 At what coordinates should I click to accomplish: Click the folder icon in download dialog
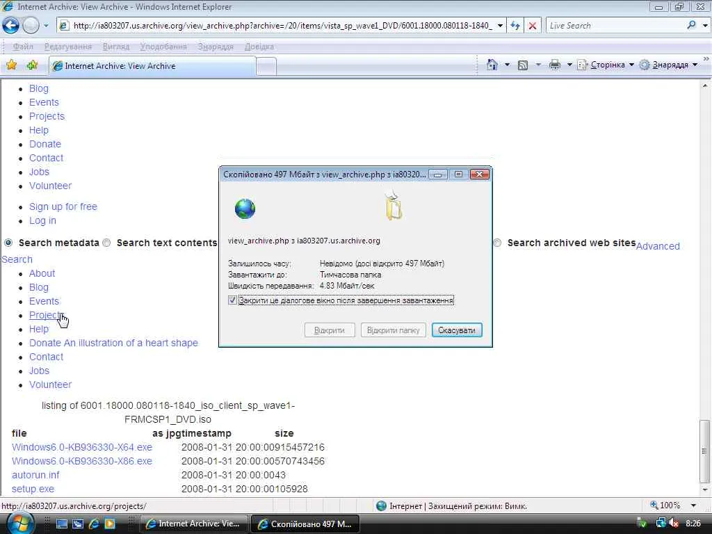(x=394, y=206)
